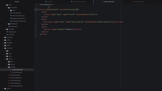Screen dimensions: 162x91
Task: Click name="description" on the textarea line
Action: (75, 22)
